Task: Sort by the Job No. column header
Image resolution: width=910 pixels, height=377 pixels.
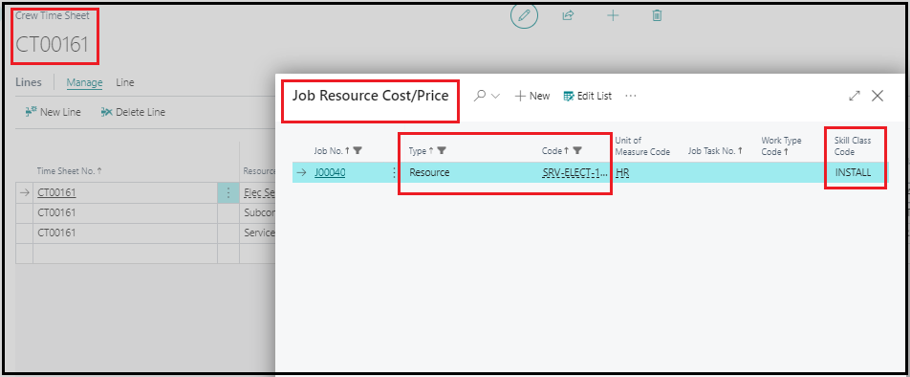Action: (x=332, y=151)
